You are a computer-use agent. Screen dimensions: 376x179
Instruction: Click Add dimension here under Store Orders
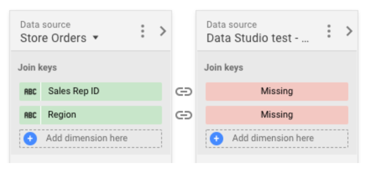pyautogui.click(x=86, y=138)
